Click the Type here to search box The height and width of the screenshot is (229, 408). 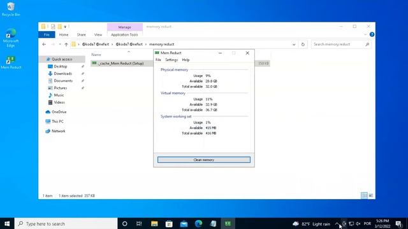coord(66,223)
